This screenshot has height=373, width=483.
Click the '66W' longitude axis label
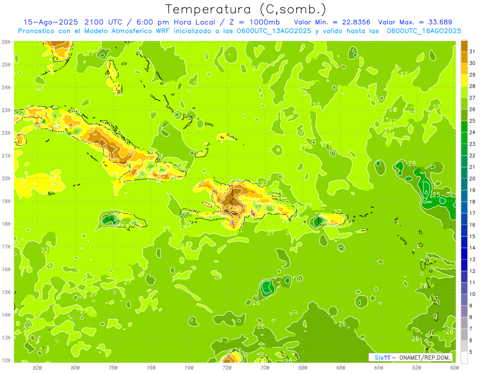click(341, 367)
